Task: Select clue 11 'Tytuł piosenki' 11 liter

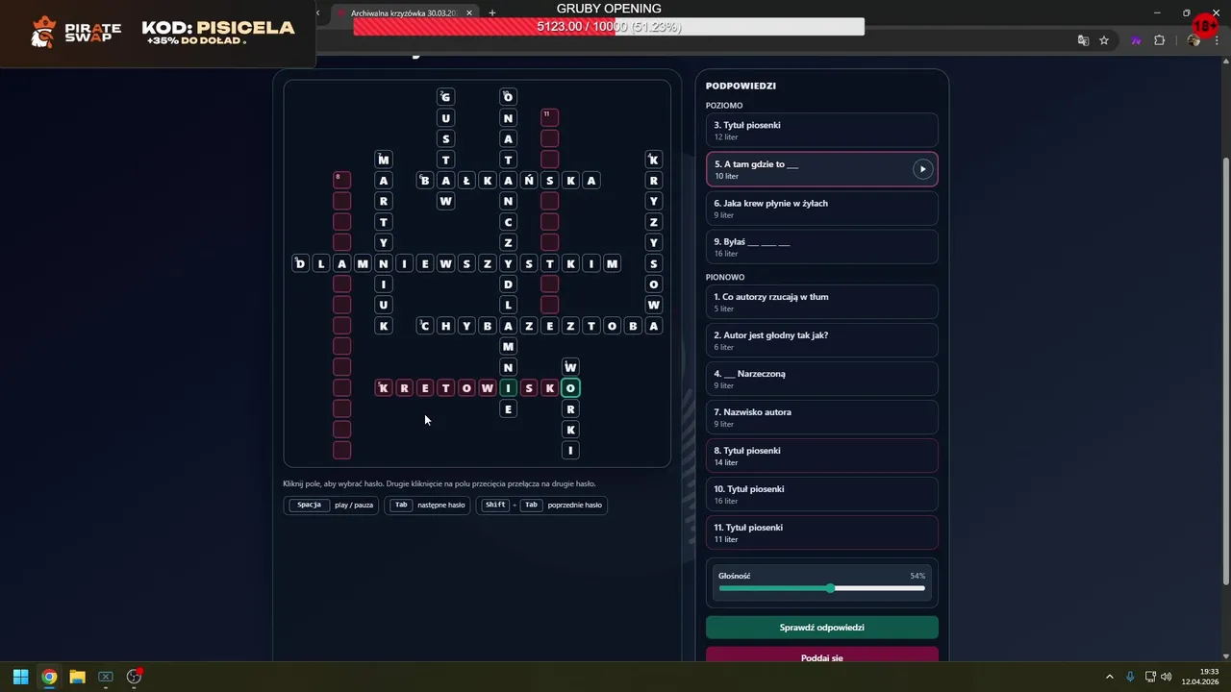Action: click(x=821, y=532)
